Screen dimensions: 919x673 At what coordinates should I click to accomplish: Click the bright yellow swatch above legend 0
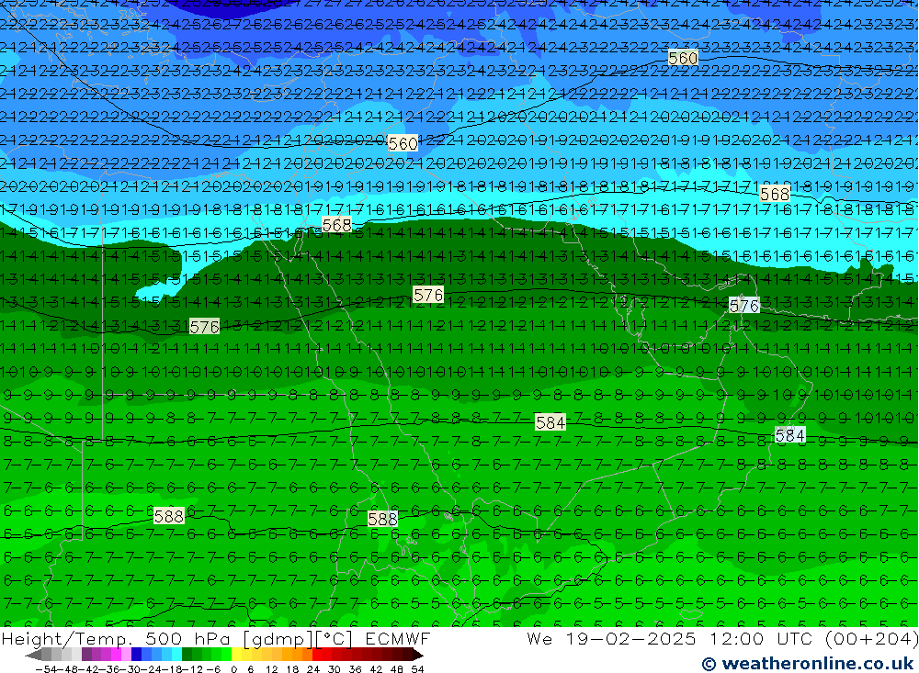236,655
